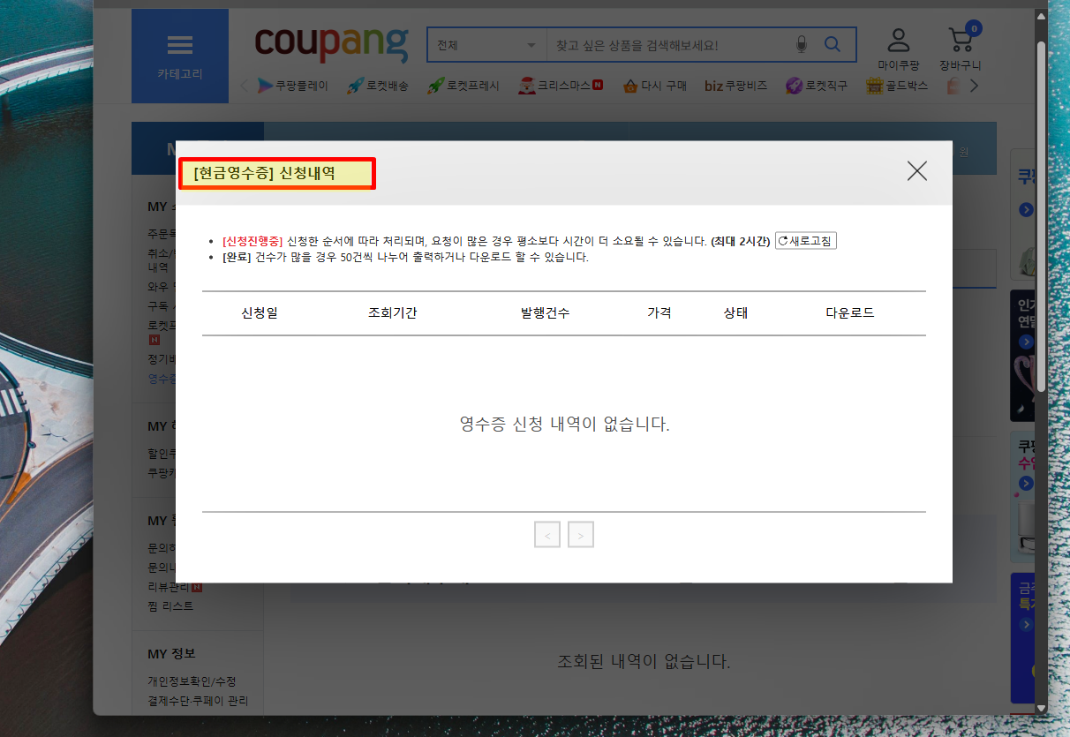1070x737 pixels.
Task: Click the 새로고침 refresh button
Action: coord(806,241)
